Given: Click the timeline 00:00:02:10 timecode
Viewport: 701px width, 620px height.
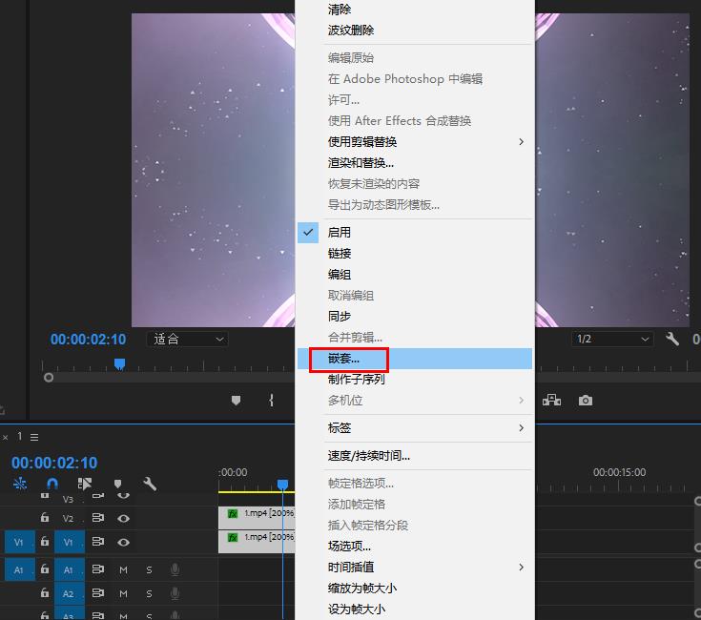Looking at the screenshot, I should tap(54, 463).
